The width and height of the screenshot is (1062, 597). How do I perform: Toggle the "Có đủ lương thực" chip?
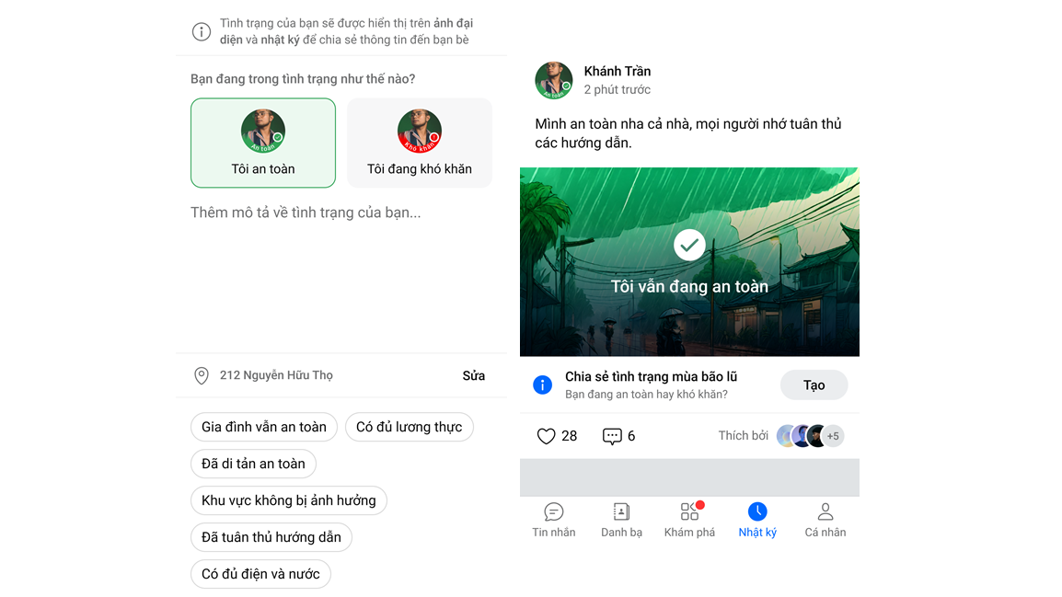[410, 427]
